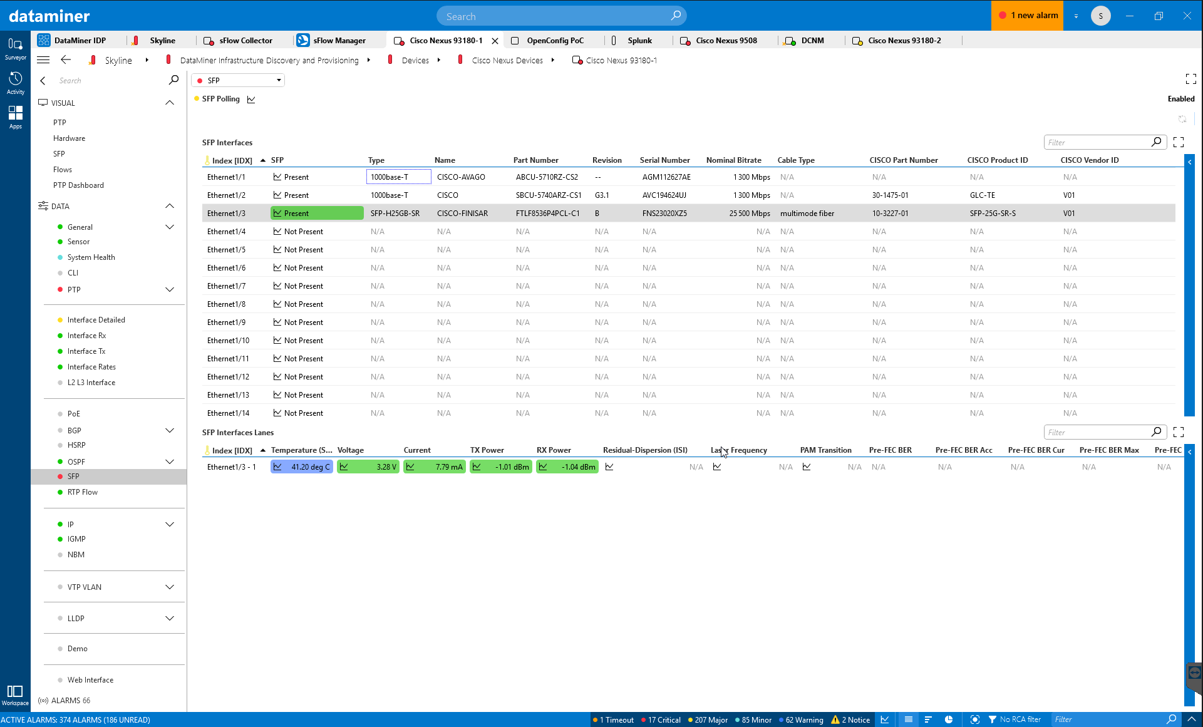Go back with the left arrow in the breadcrumb bar
The image size is (1203, 727).
pyautogui.click(x=66, y=60)
